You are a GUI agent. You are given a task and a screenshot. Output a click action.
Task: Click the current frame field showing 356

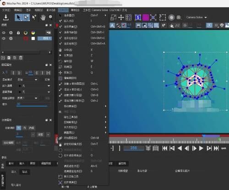(x=134, y=148)
